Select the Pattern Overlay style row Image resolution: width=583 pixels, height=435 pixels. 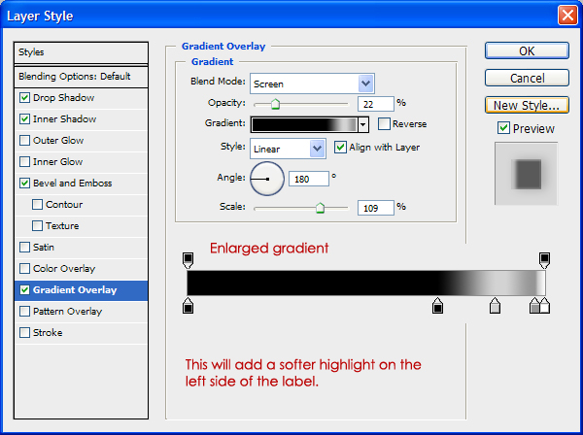(81, 312)
